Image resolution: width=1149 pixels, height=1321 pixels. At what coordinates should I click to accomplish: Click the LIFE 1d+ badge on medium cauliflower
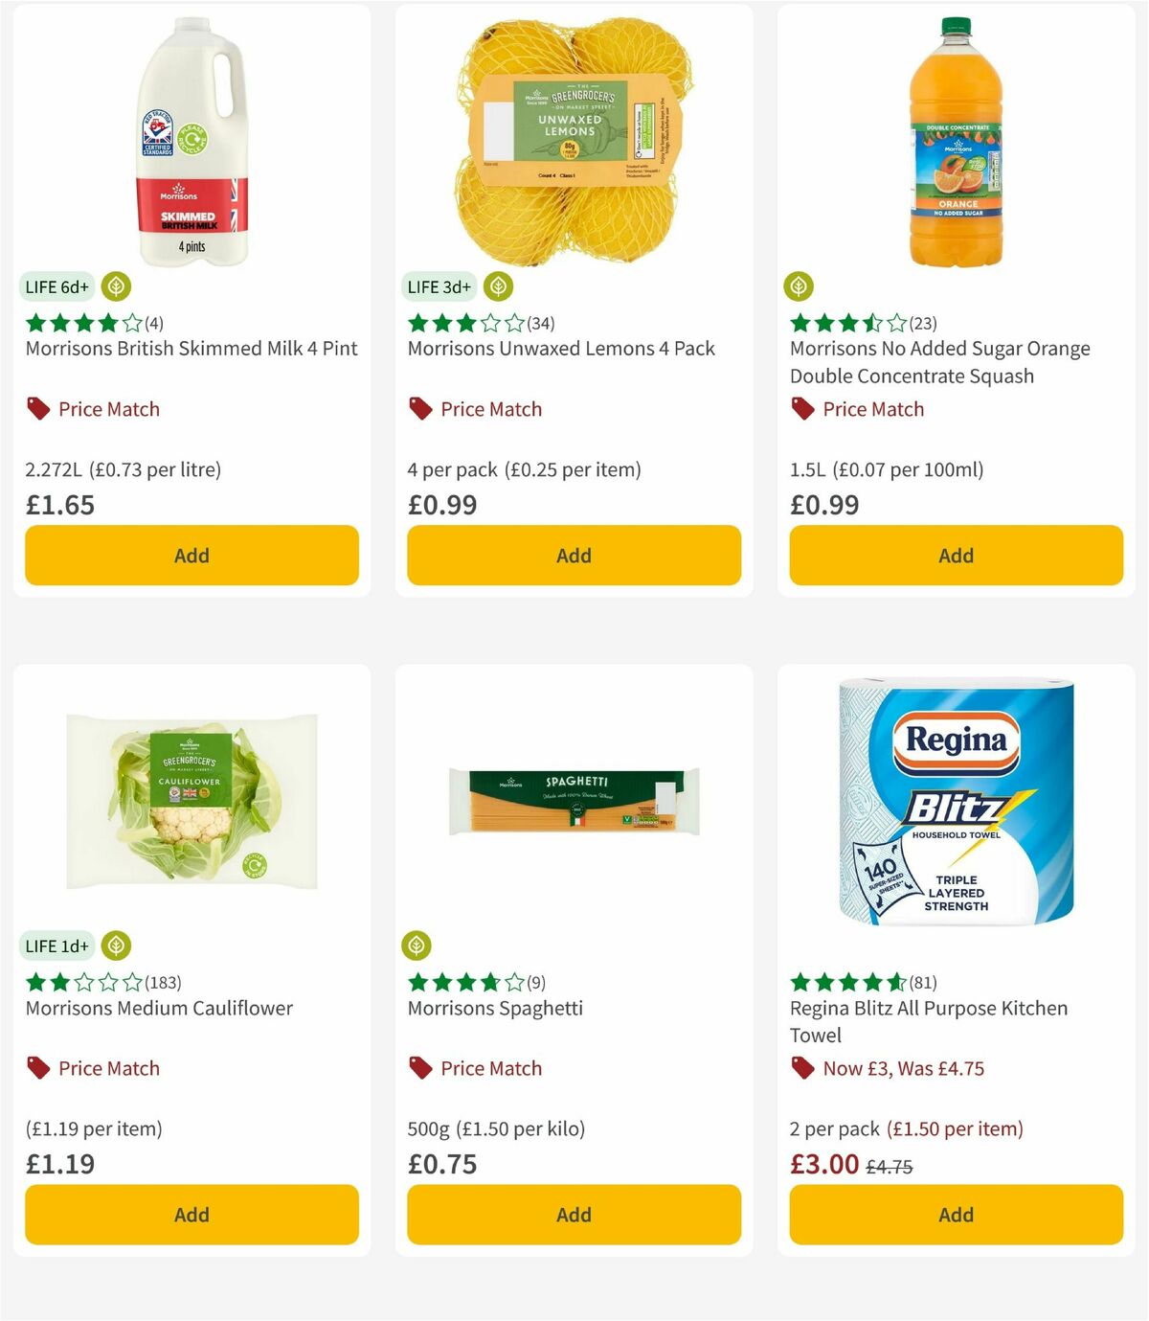56,945
